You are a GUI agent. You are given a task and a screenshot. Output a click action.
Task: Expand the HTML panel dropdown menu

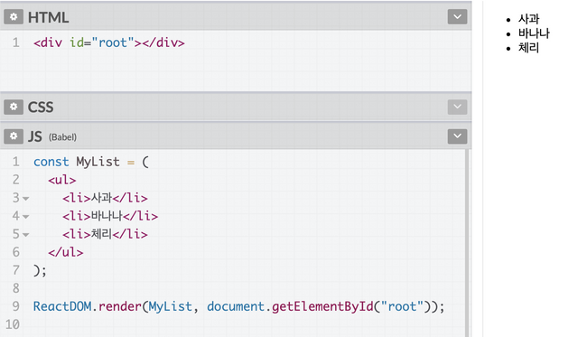click(x=457, y=17)
